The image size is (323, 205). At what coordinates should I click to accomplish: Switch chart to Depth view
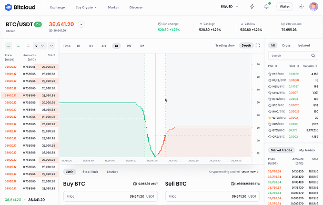[x=246, y=46]
